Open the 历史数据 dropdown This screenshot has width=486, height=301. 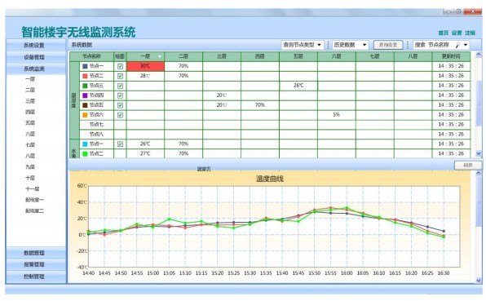[351, 45]
